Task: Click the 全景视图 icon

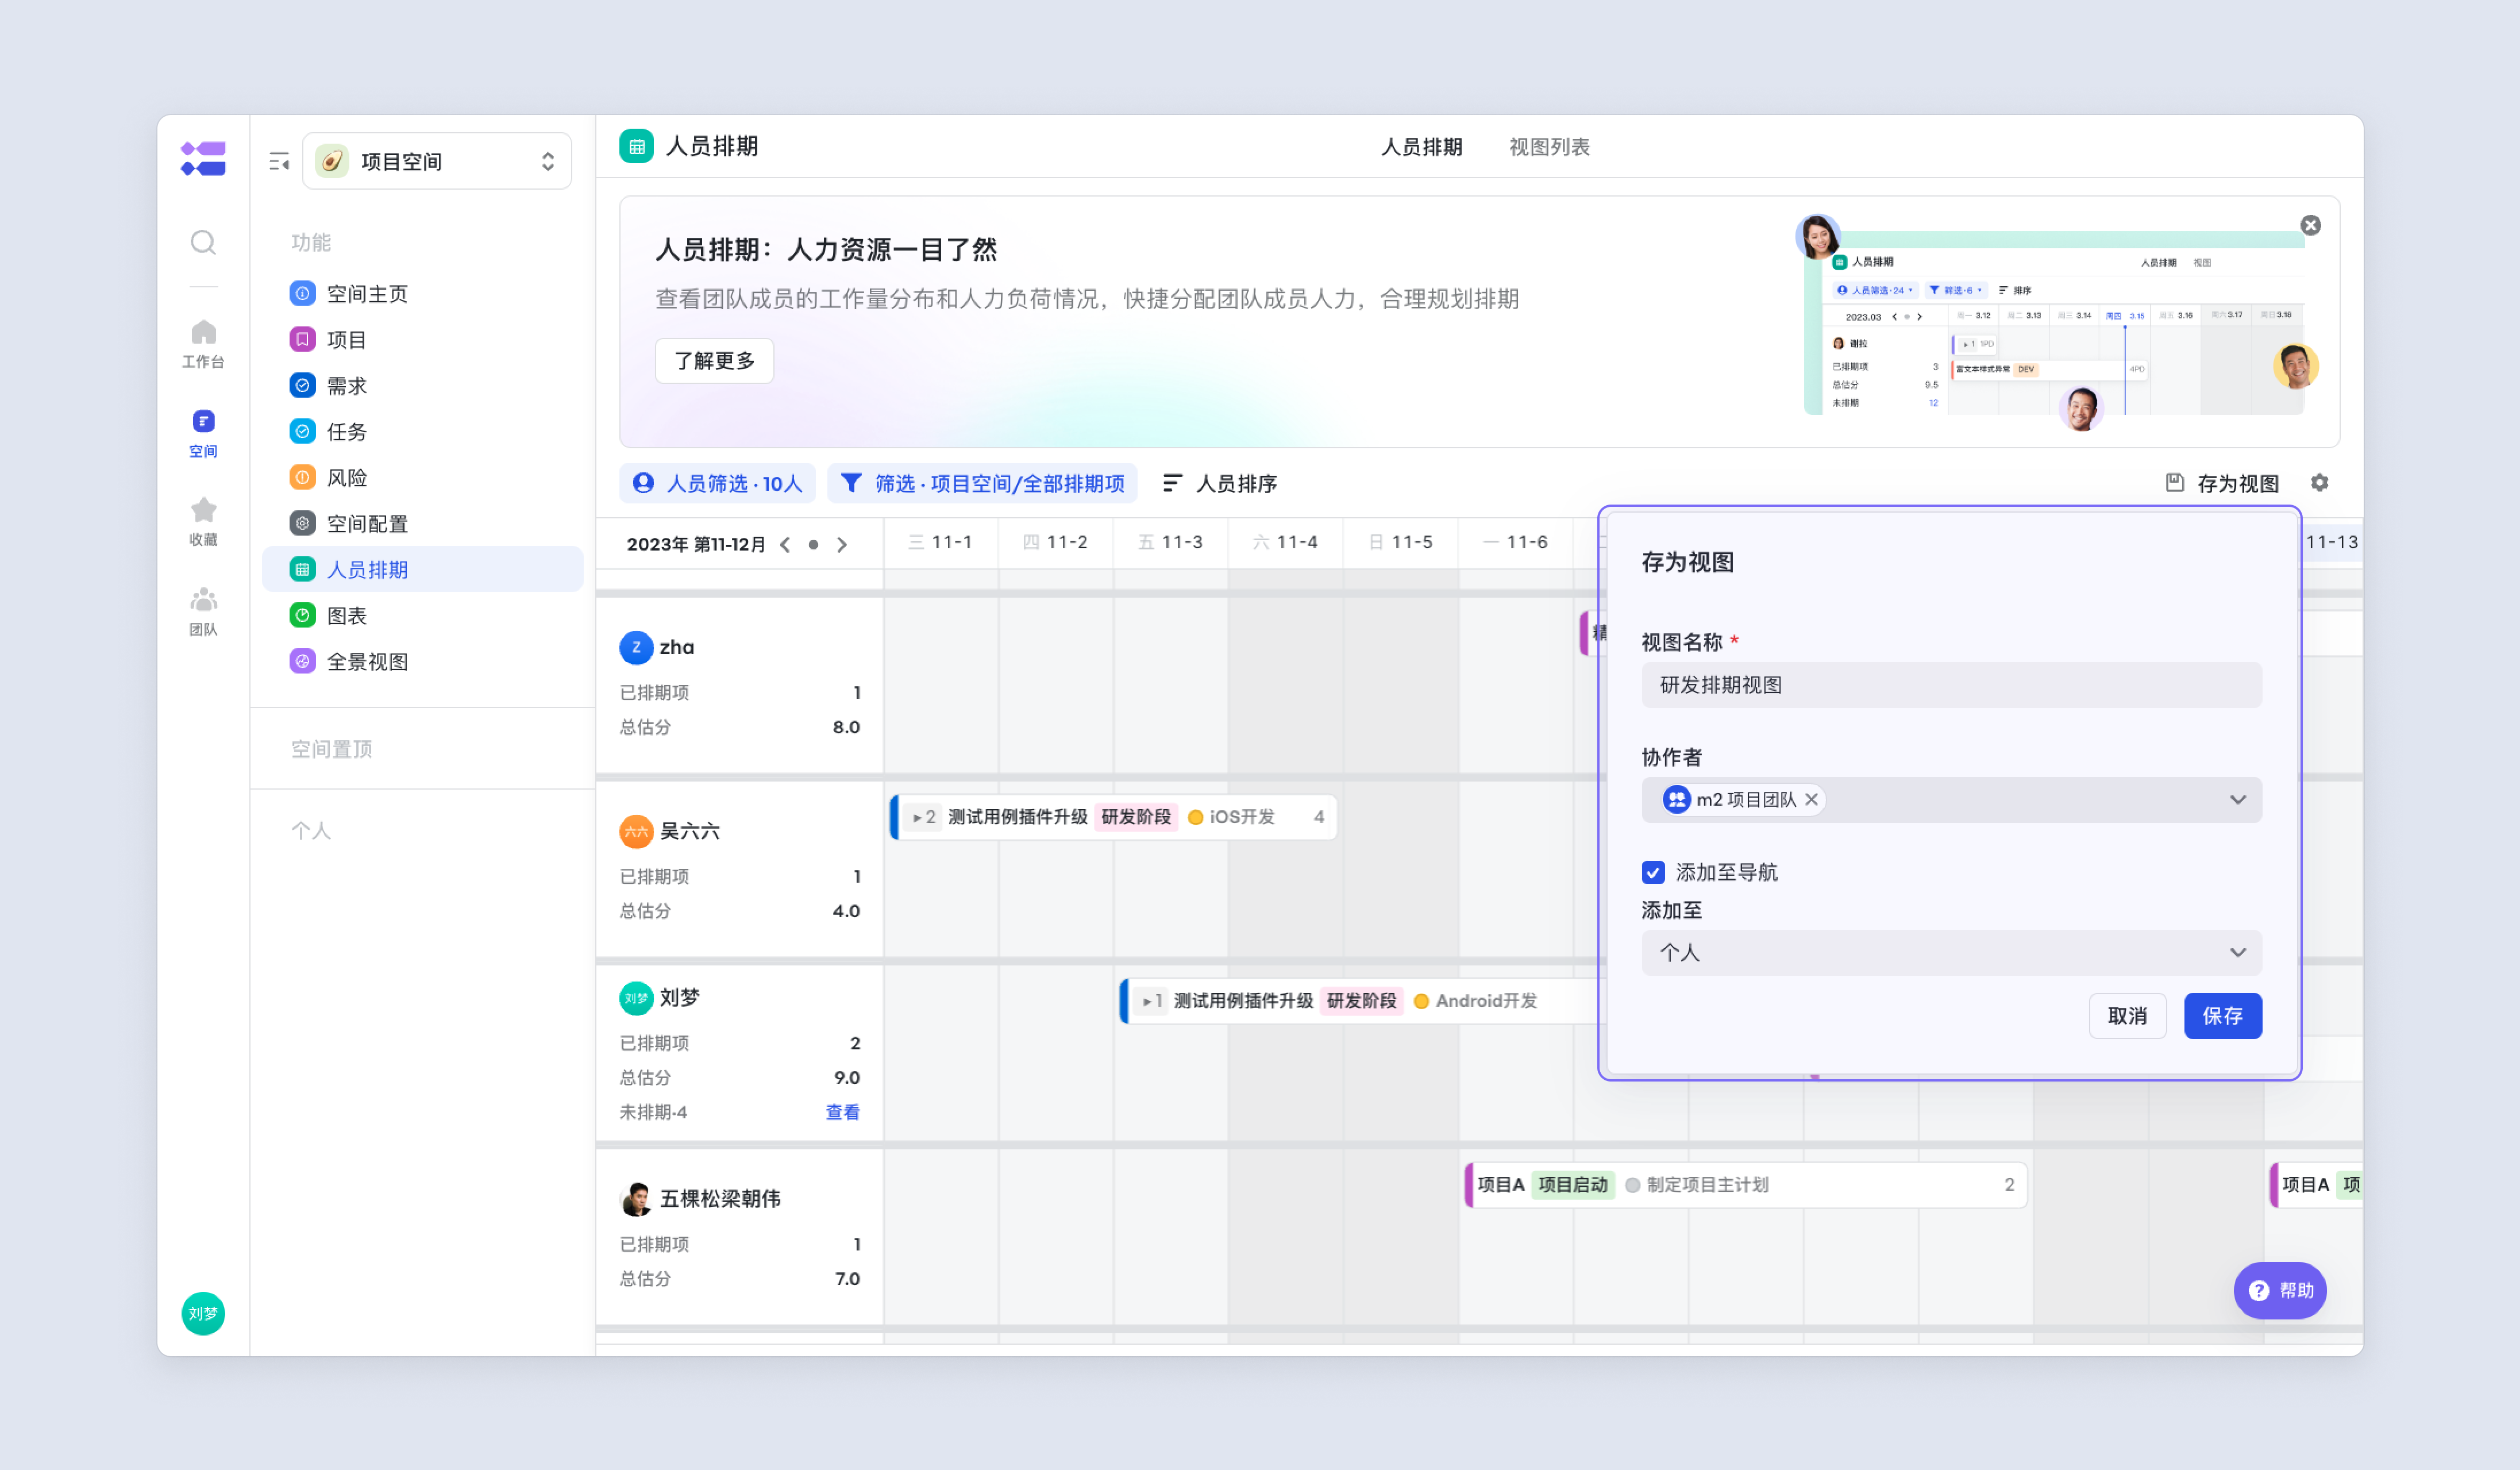Action: tap(302, 661)
